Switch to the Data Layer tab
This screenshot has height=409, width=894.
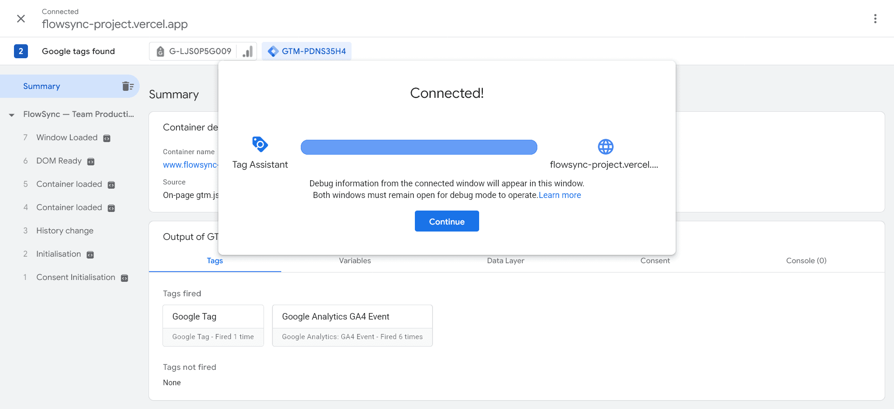506,261
